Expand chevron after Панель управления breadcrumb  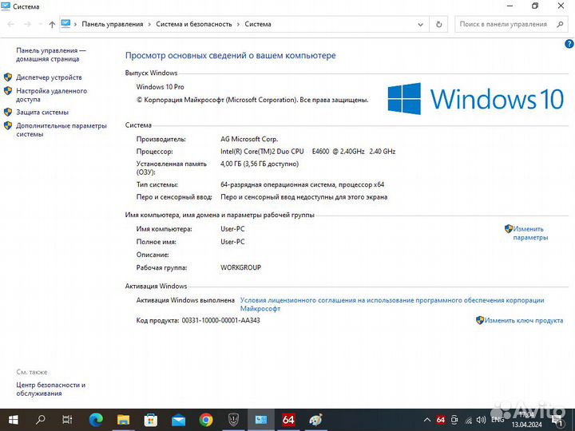149,24
